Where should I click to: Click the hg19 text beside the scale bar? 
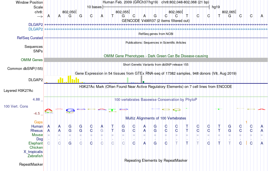(216, 7)
